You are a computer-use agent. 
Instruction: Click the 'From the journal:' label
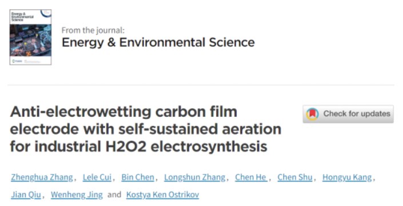pyautogui.click(x=93, y=30)
